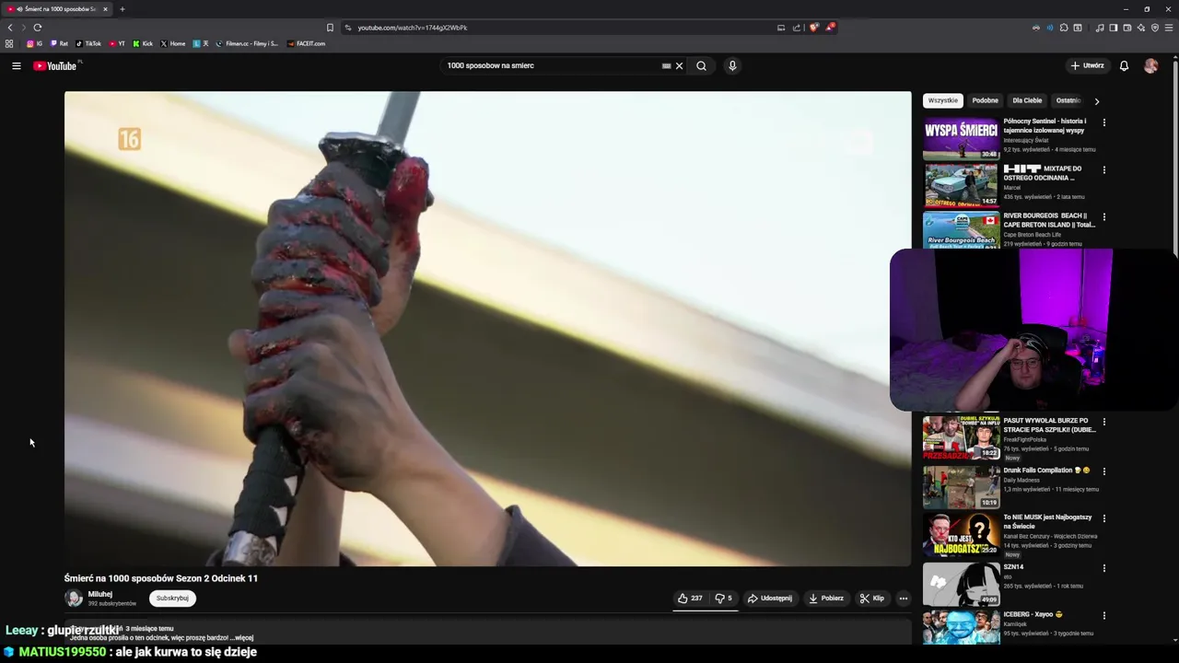The image size is (1179, 663).
Task: Toggle the browser sidebar panel icon
Action: click(1113, 28)
